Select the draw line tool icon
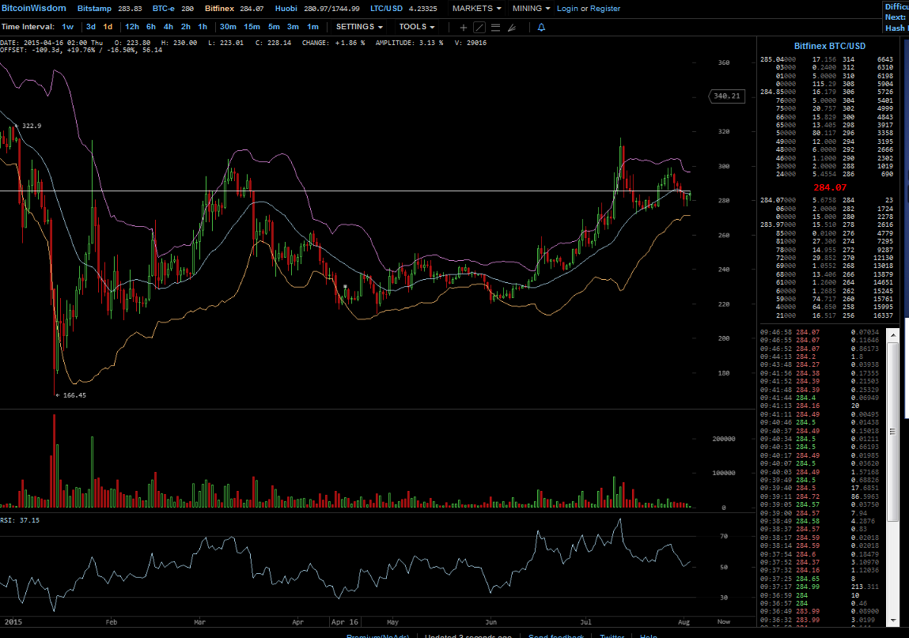The image size is (909, 638). pos(479,27)
